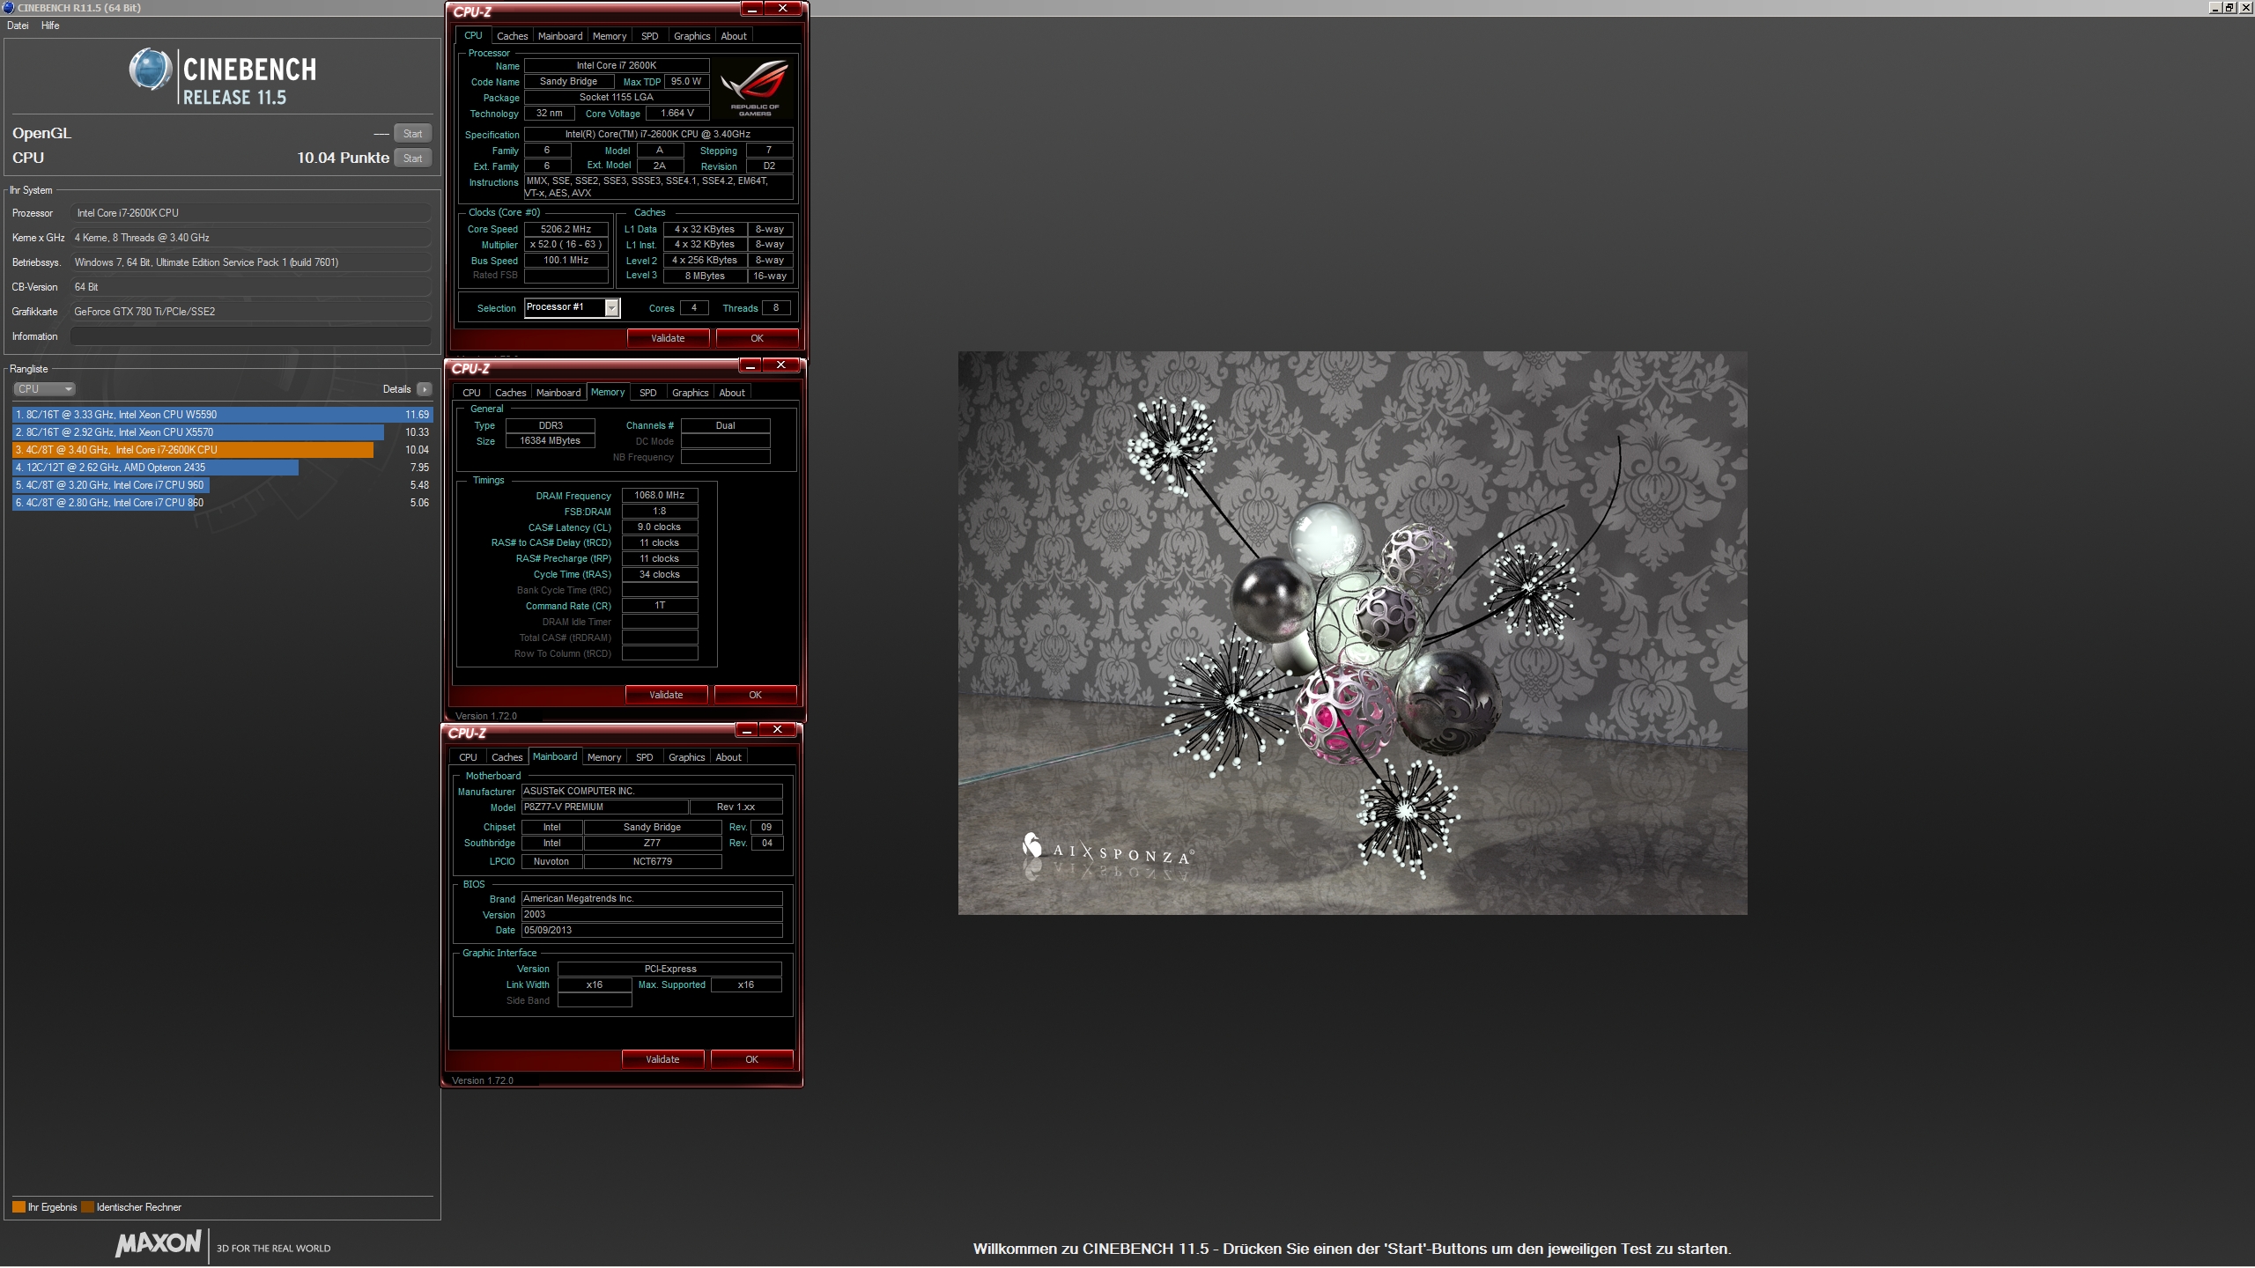This screenshot has height=1268, width=2255.
Task: Click the DRAM Frequency value 1068.0 MHz
Action: tap(660, 496)
